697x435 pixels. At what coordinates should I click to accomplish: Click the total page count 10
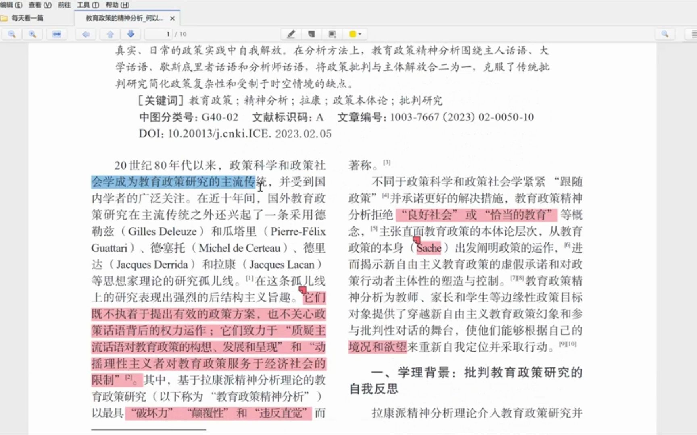183,34
